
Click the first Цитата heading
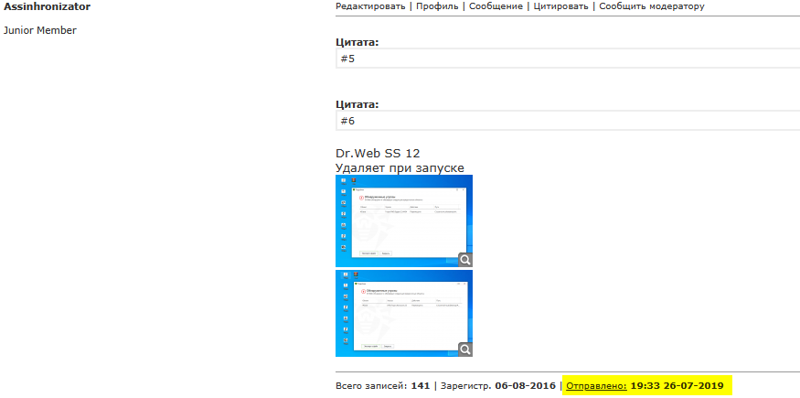(x=357, y=42)
